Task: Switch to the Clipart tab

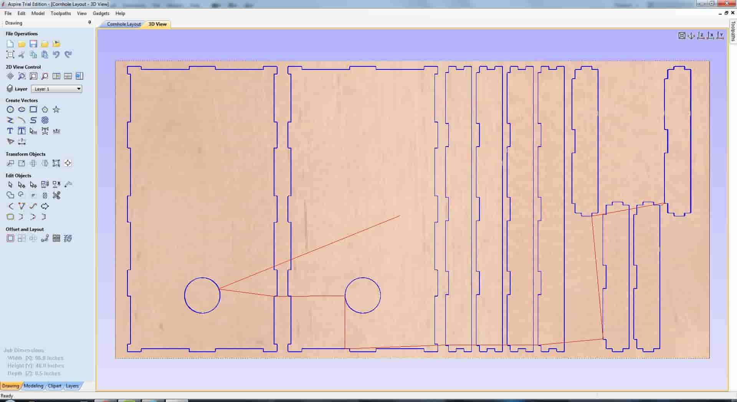Action: tap(55, 386)
